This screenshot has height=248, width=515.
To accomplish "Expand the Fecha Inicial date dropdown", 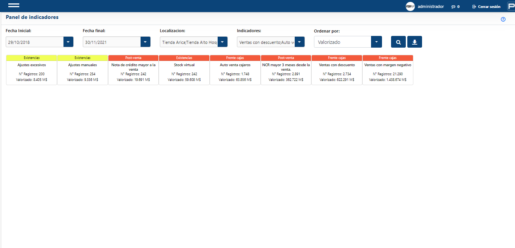I will (68, 42).
